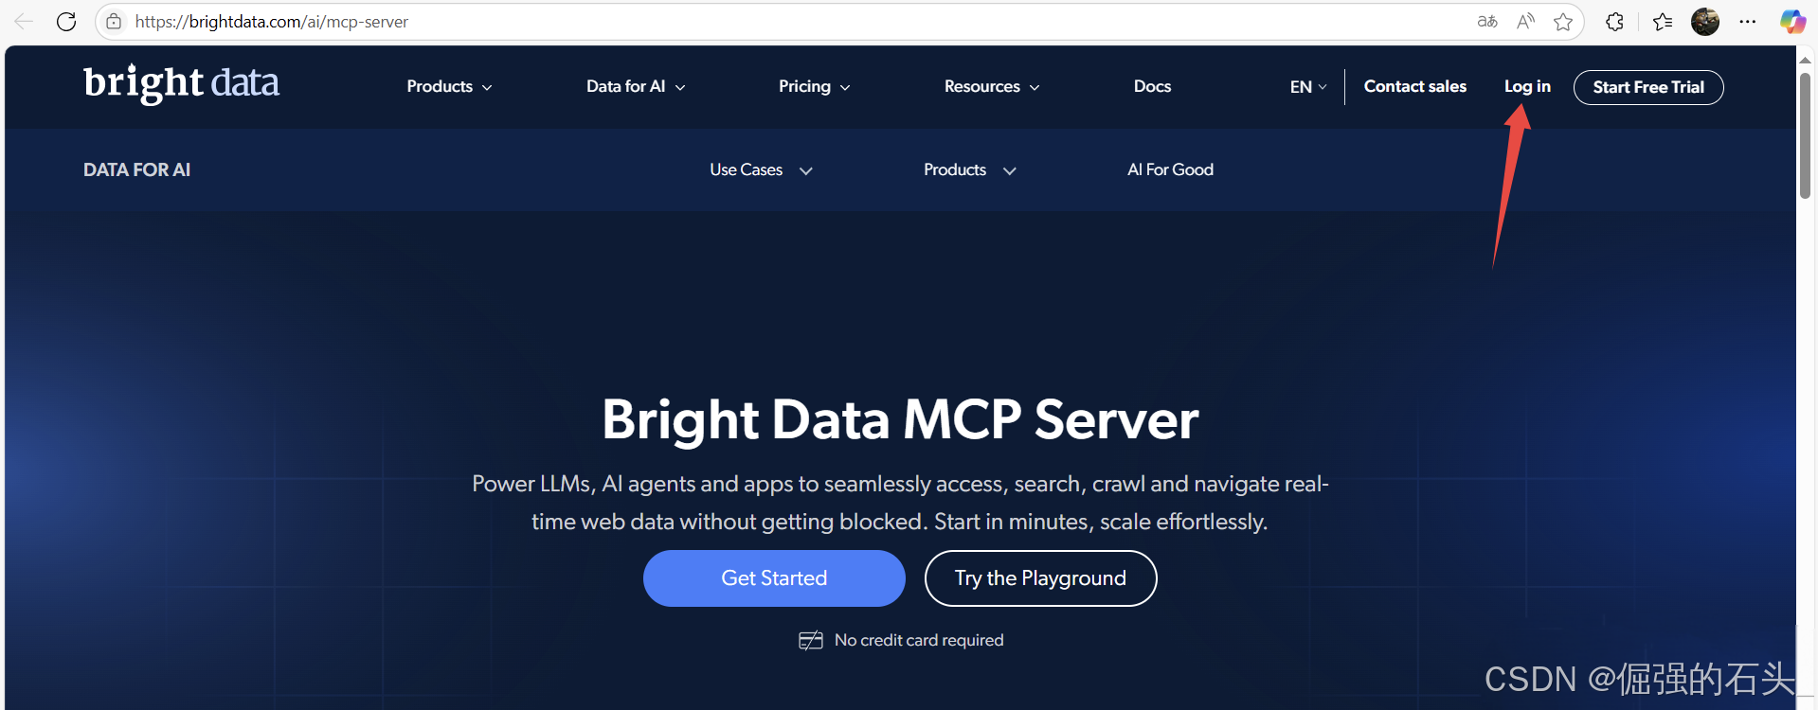
Task: Open the favorites list icon
Action: coord(1663,22)
